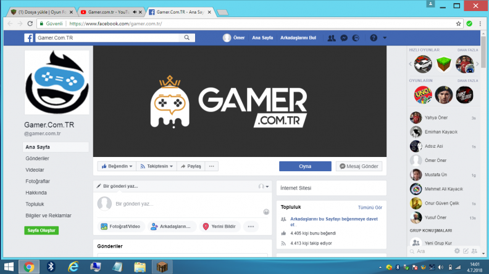This screenshot has height=274, width=489.
Task: Go to Ana Sayfa in header
Action: click(262, 38)
